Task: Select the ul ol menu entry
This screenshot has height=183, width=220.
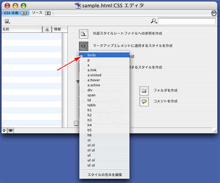Action: coord(104,160)
